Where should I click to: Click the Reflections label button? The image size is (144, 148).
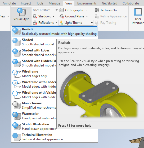(46, 23)
